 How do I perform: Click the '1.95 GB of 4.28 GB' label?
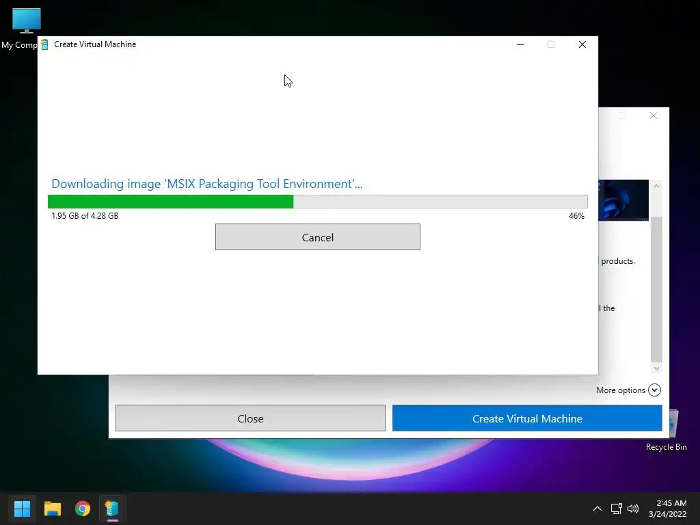tap(85, 216)
